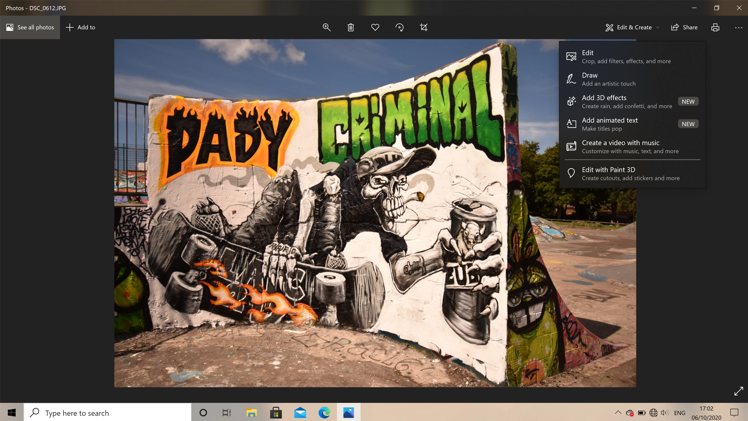Open the See more ellipsis menu
Viewport: 748px width, 421px height.
pyautogui.click(x=738, y=27)
